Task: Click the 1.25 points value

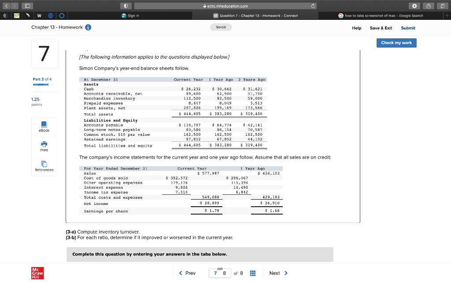Action: 35,99
